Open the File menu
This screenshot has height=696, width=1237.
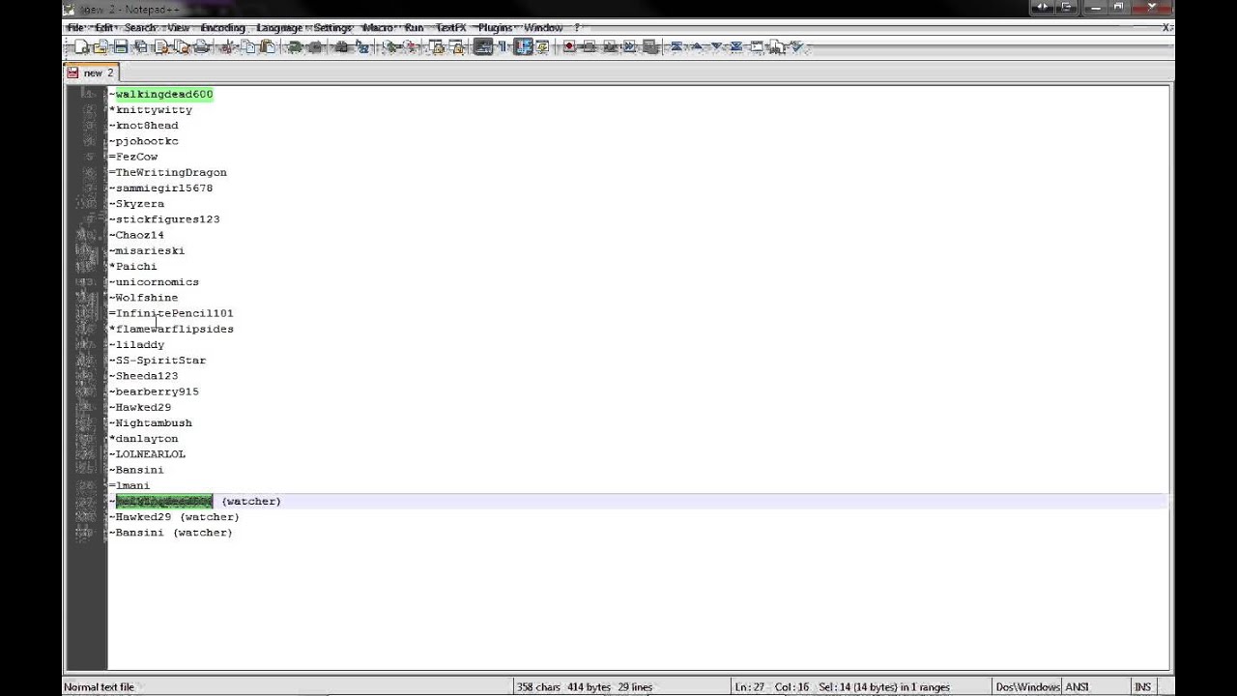(75, 28)
